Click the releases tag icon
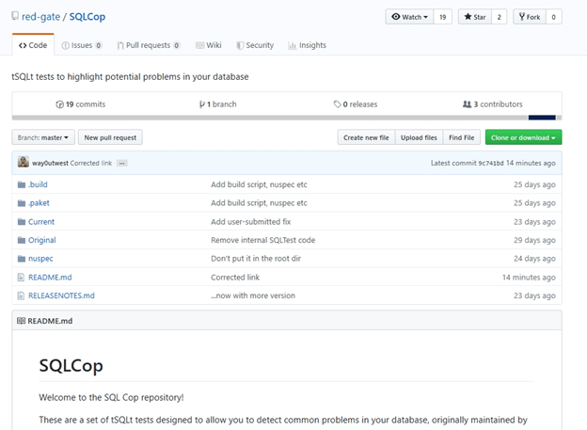This screenshot has height=430, width=587. [x=338, y=104]
